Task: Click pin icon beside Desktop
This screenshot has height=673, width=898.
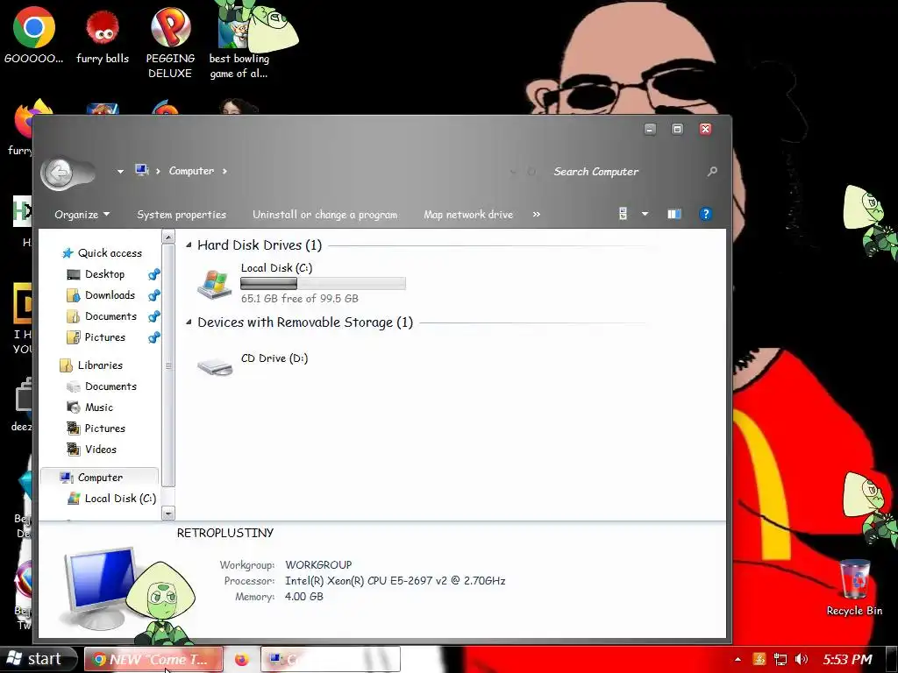Action: click(154, 274)
